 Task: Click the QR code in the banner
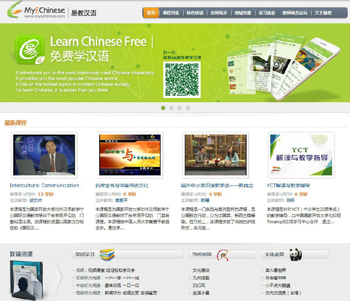(x=182, y=79)
